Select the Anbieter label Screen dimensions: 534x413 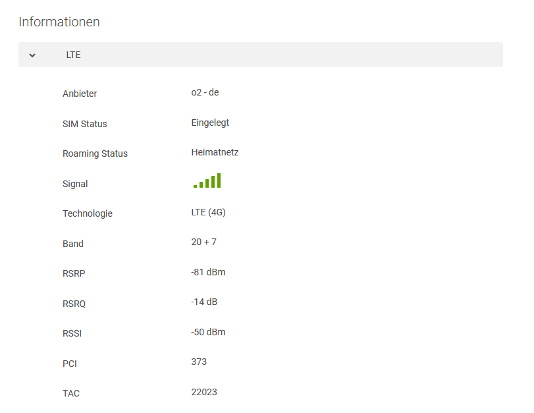click(x=80, y=94)
